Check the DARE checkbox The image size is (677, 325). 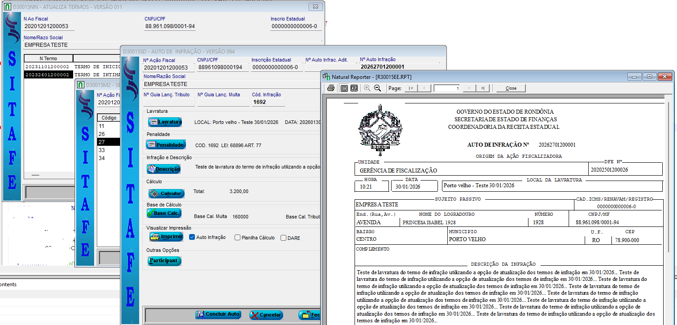283,238
